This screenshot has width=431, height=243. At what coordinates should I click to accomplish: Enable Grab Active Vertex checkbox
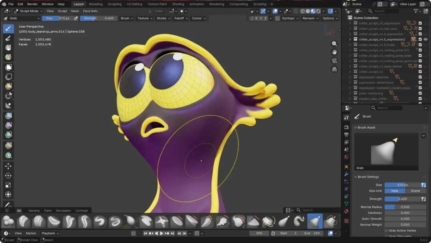click(x=386, y=231)
